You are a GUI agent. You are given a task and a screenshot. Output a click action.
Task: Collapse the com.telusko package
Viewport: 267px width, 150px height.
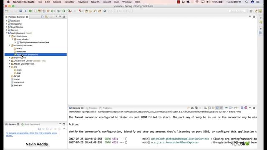coord(13,39)
